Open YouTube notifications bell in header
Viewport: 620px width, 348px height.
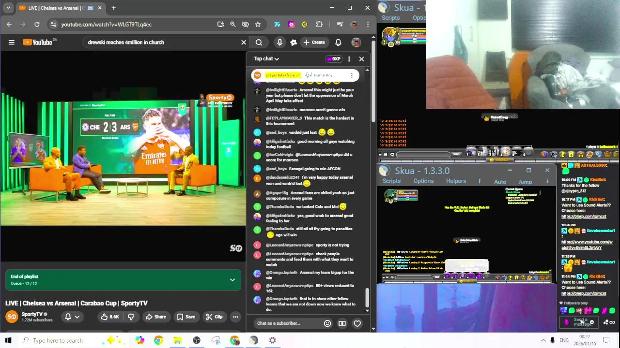338,43
